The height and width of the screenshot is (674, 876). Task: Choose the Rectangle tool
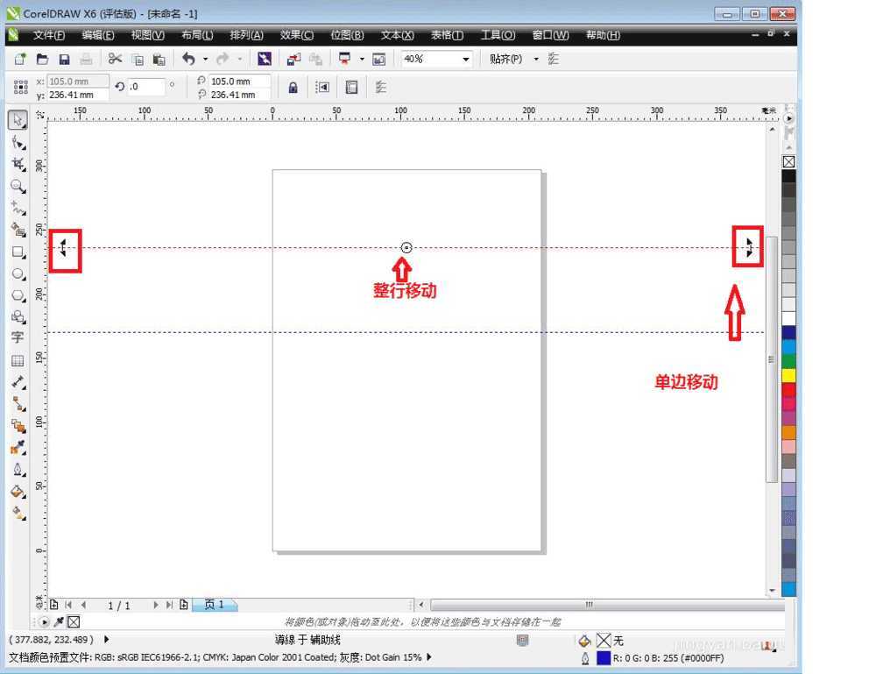pos(18,252)
